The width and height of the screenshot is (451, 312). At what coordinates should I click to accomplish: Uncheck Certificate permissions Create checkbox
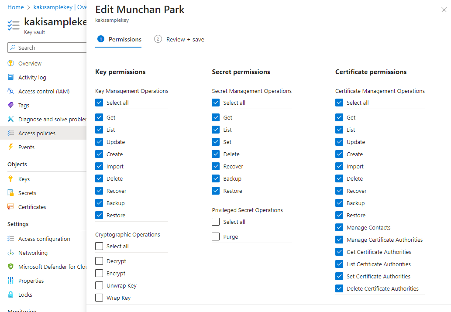tap(339, 154)
